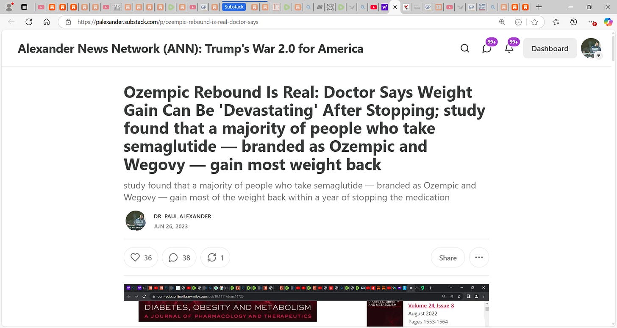Open the Diabetes, Obesity and Metabolism screenshot image
617x328 pixels.
(x=306, y=305)
